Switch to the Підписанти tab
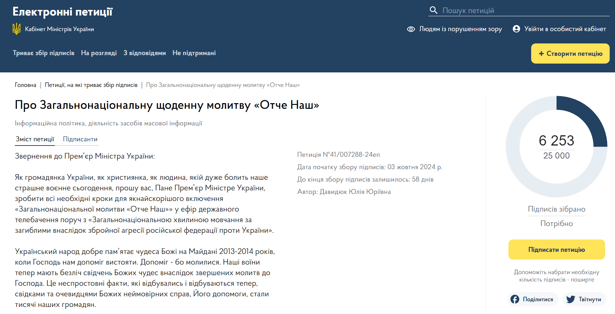The height and width of the screenshot is (314, 615). 80,139
